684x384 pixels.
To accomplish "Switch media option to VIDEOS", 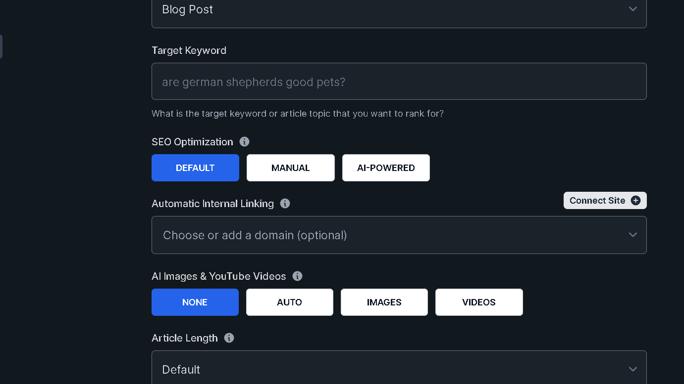I will [x=479, y=302].
